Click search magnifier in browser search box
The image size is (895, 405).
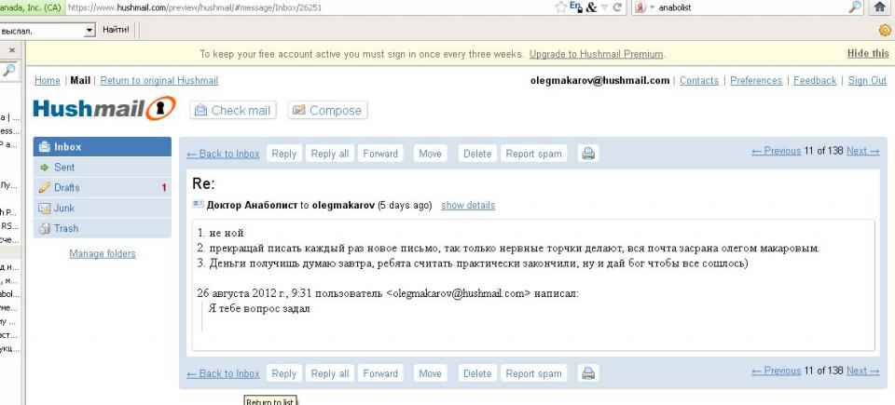click(x=855, y=7)
